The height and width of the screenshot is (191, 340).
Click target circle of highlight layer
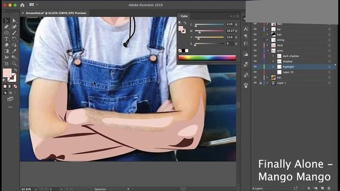point(329,67)
